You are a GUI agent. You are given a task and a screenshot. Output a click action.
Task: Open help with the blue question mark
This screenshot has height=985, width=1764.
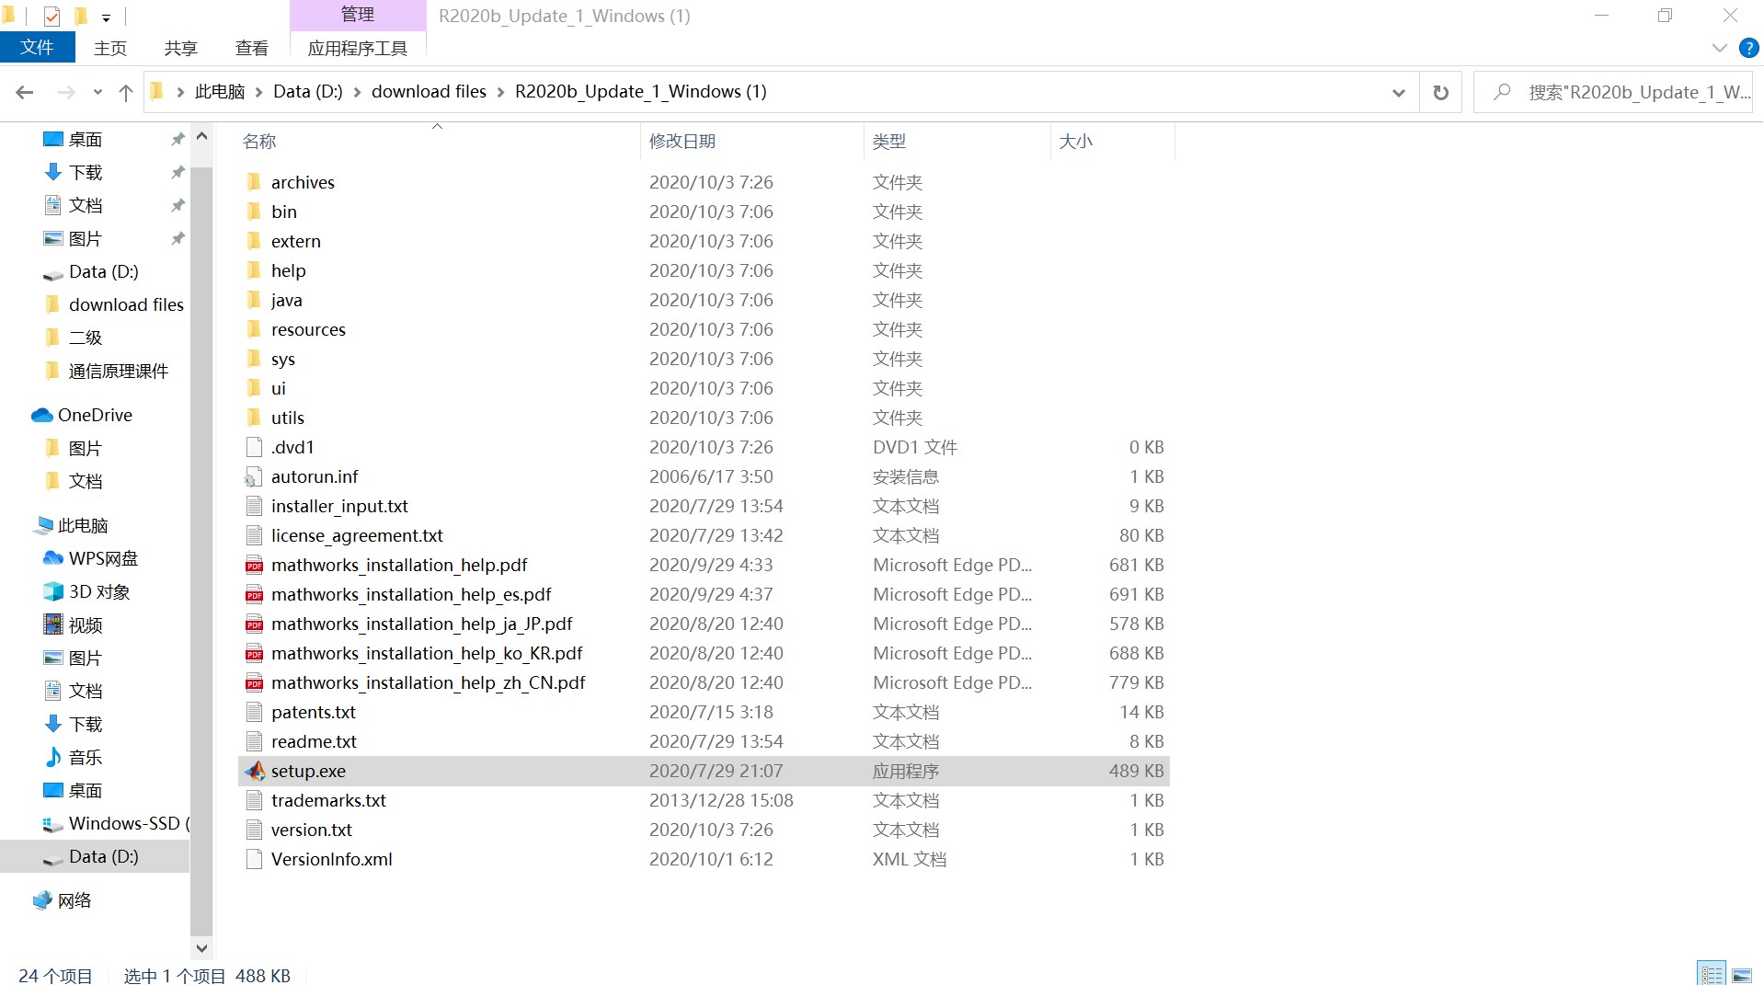(1749, 48)
